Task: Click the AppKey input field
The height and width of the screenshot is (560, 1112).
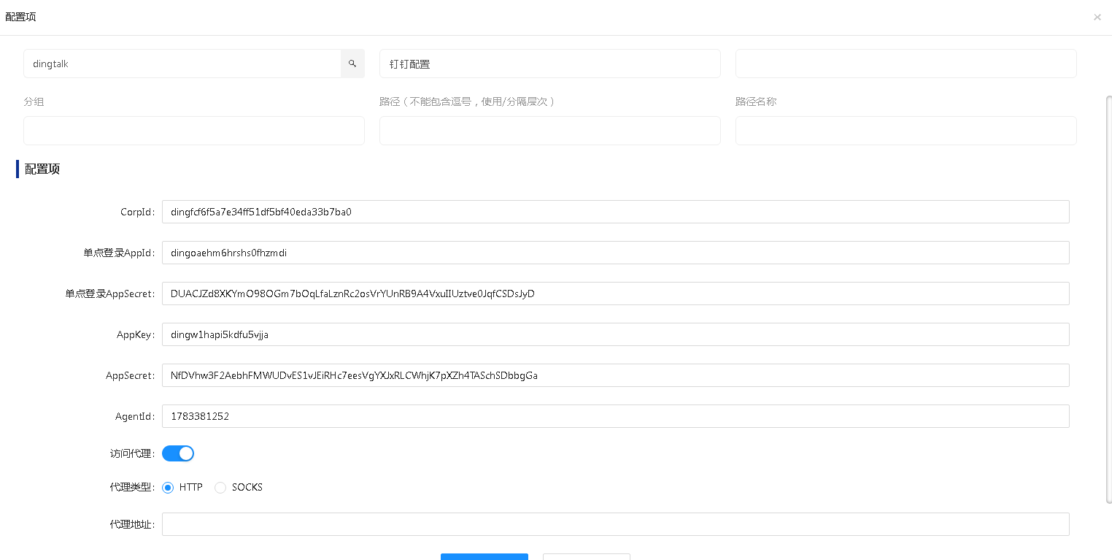Action: pos(616,334)
